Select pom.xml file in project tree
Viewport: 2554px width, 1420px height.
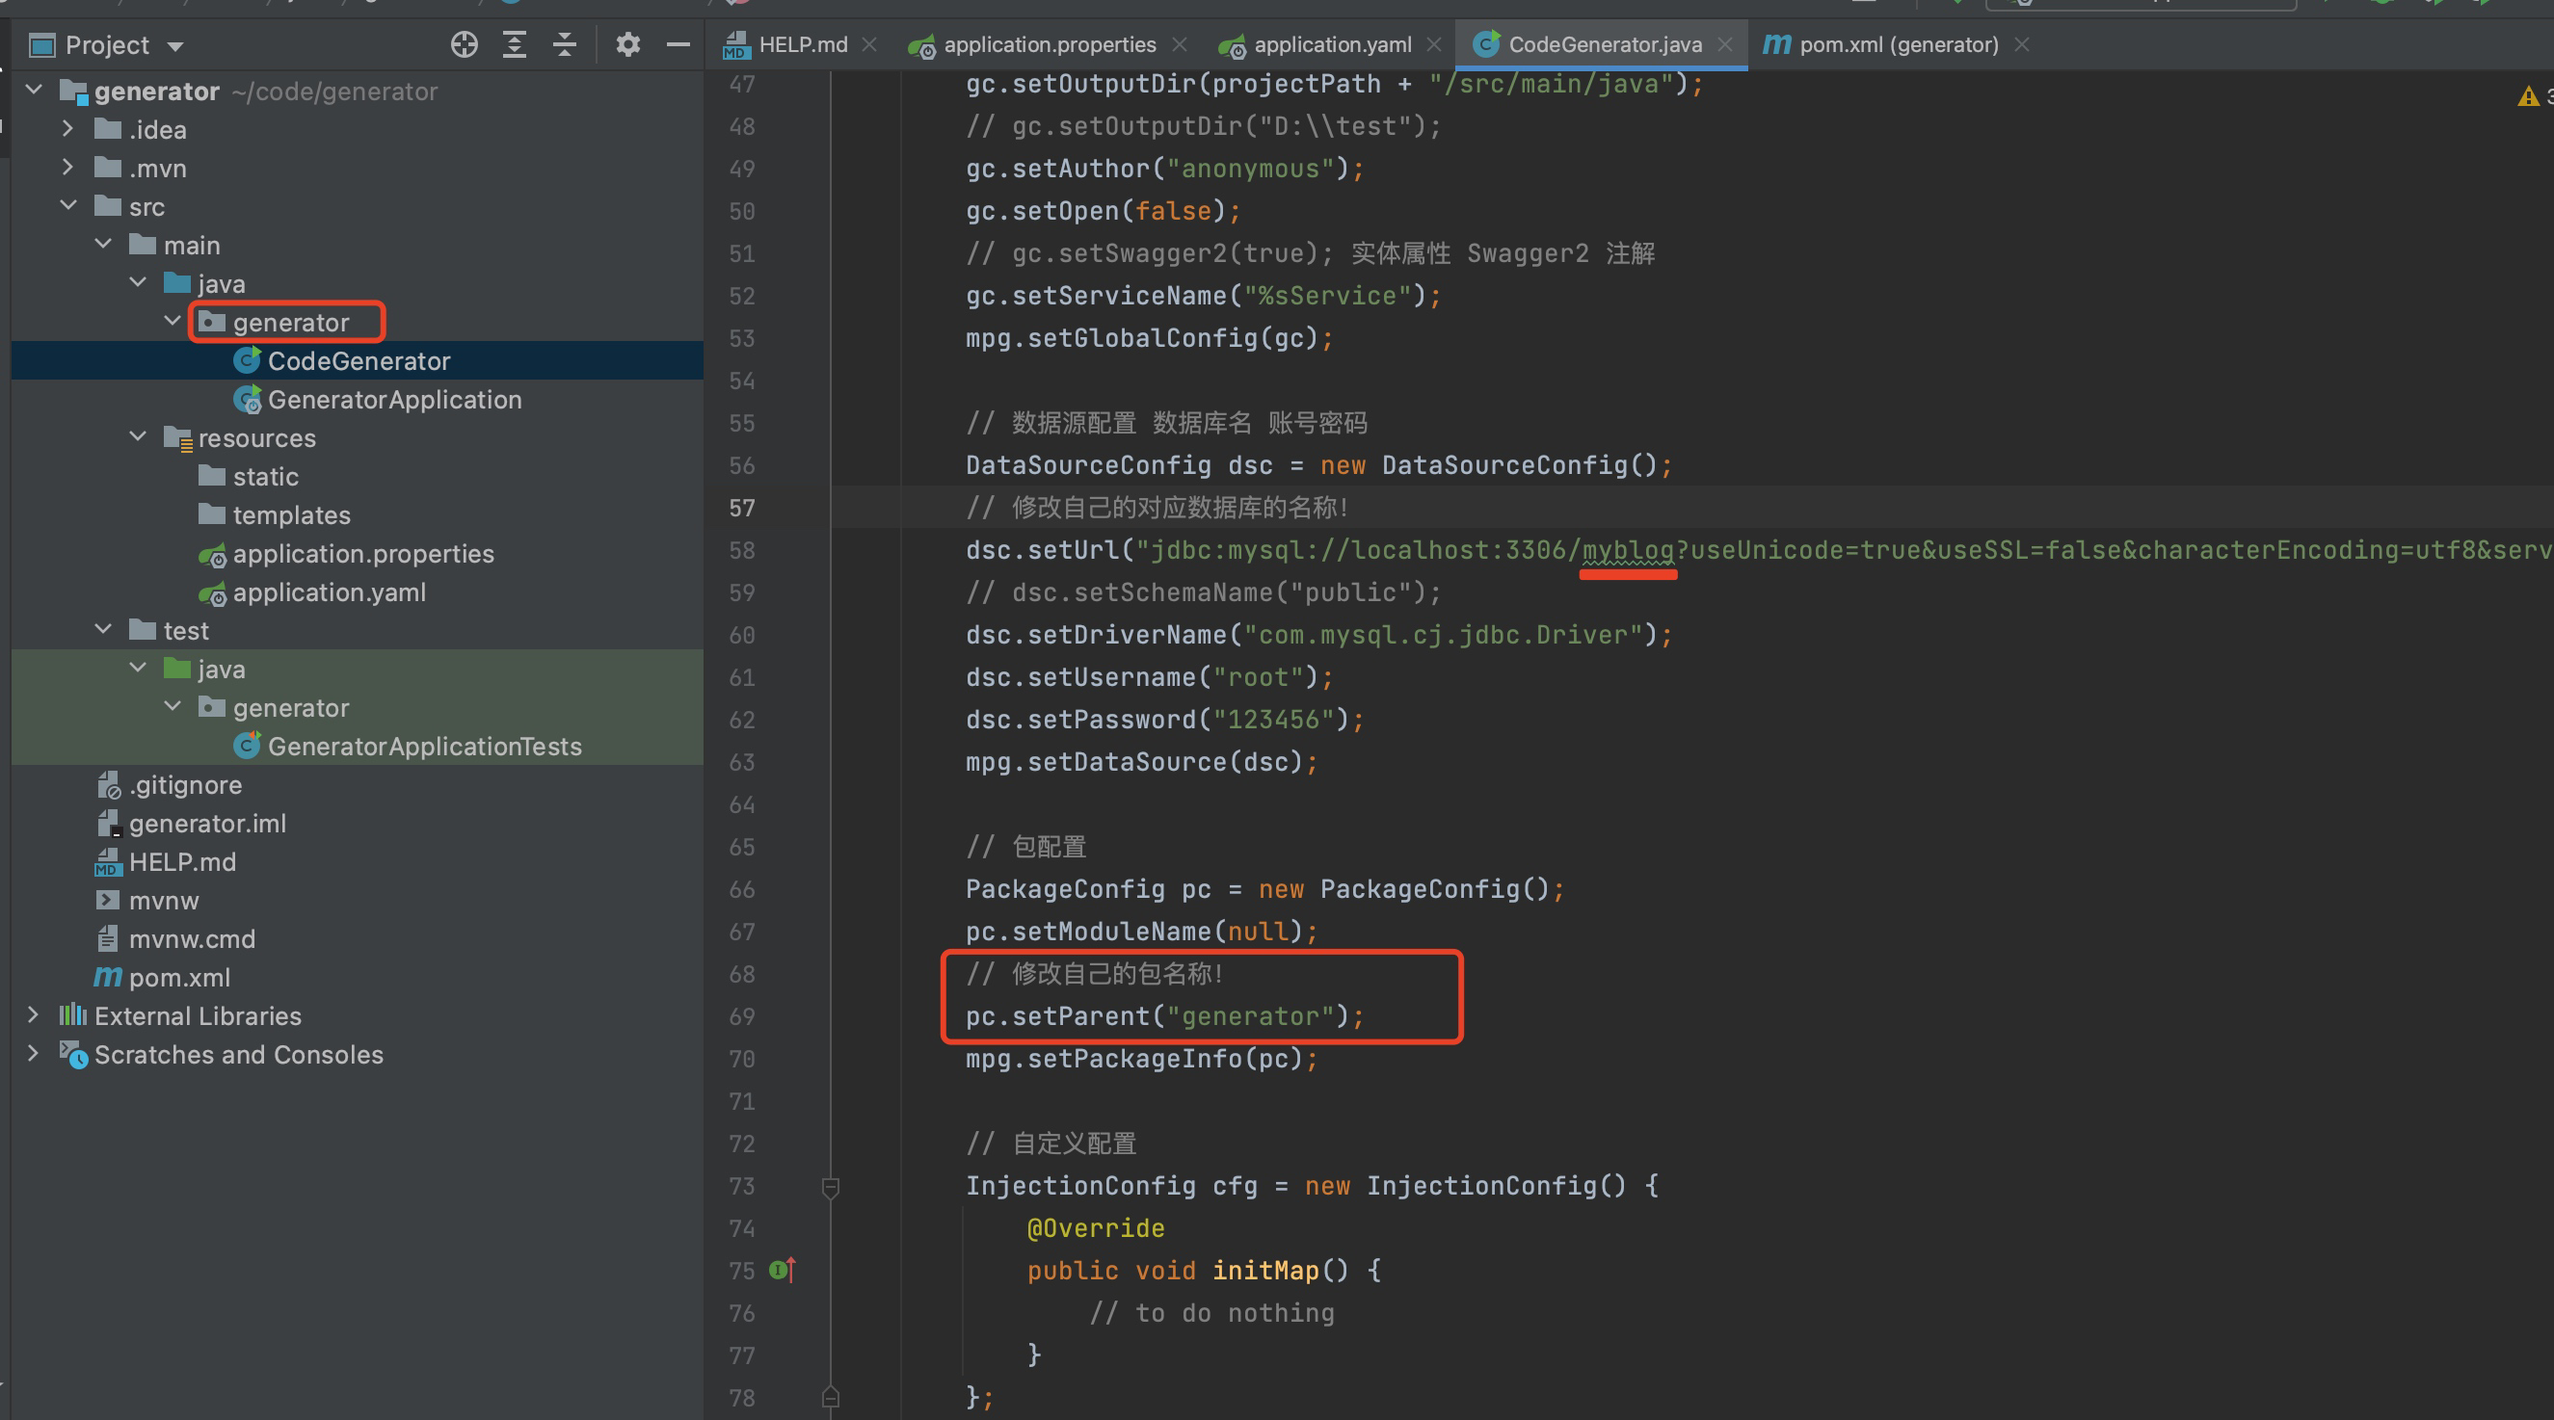(179, 977)
